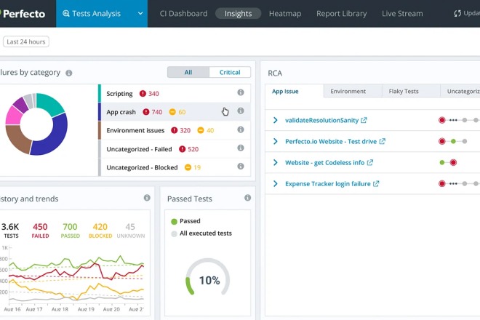Click info icon in History and trends panel
This screenshot has height=320, width=480.
[x=147, y=198]
